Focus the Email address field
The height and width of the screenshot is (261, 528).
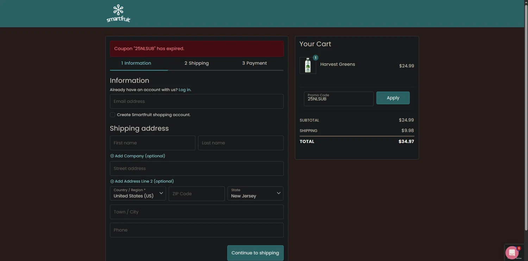point(196,101)
